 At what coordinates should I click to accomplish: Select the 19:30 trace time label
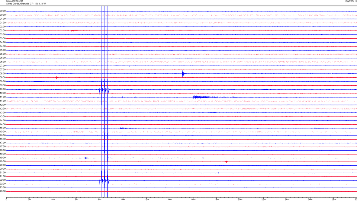(3, 161)
